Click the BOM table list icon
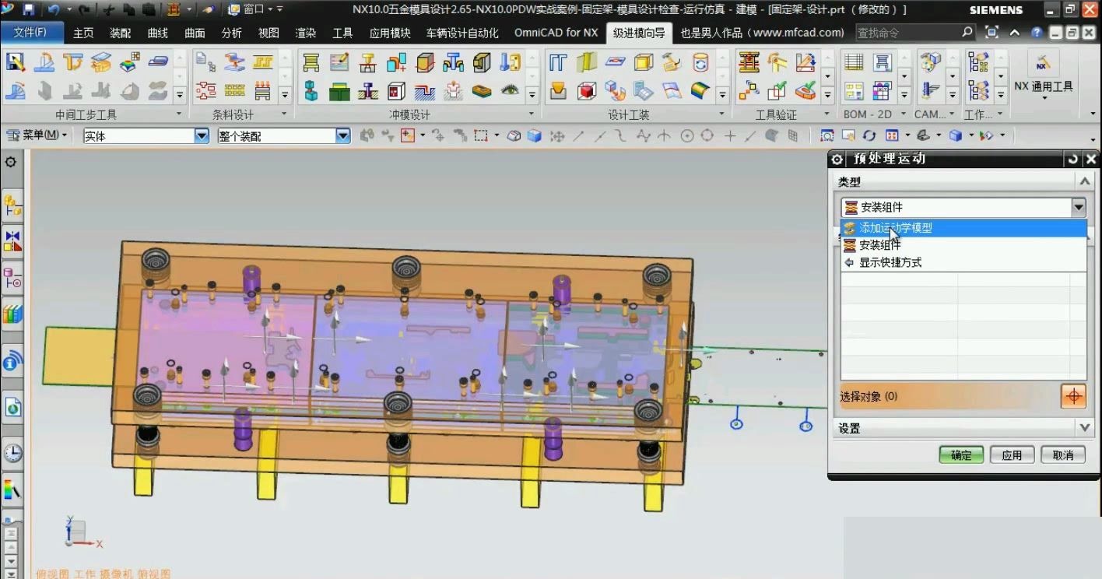This screenshot has height=579, width=1102. pos(854,62)
